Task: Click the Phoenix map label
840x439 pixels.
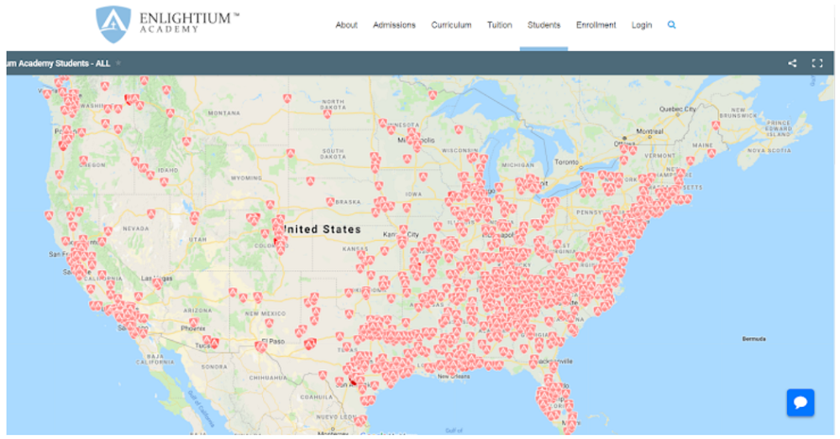Action: coord(193,328)
